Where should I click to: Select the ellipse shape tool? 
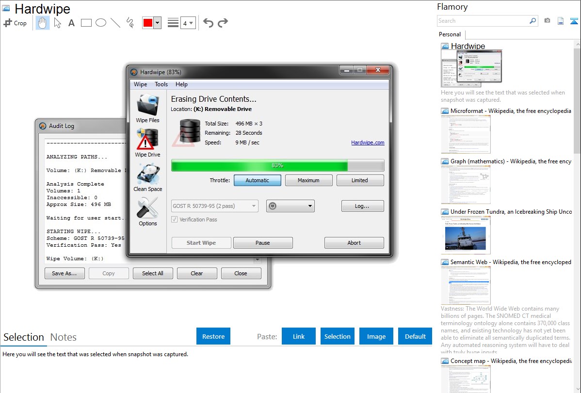[101, 23]
